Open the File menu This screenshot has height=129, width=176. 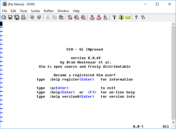coord(5,11)
